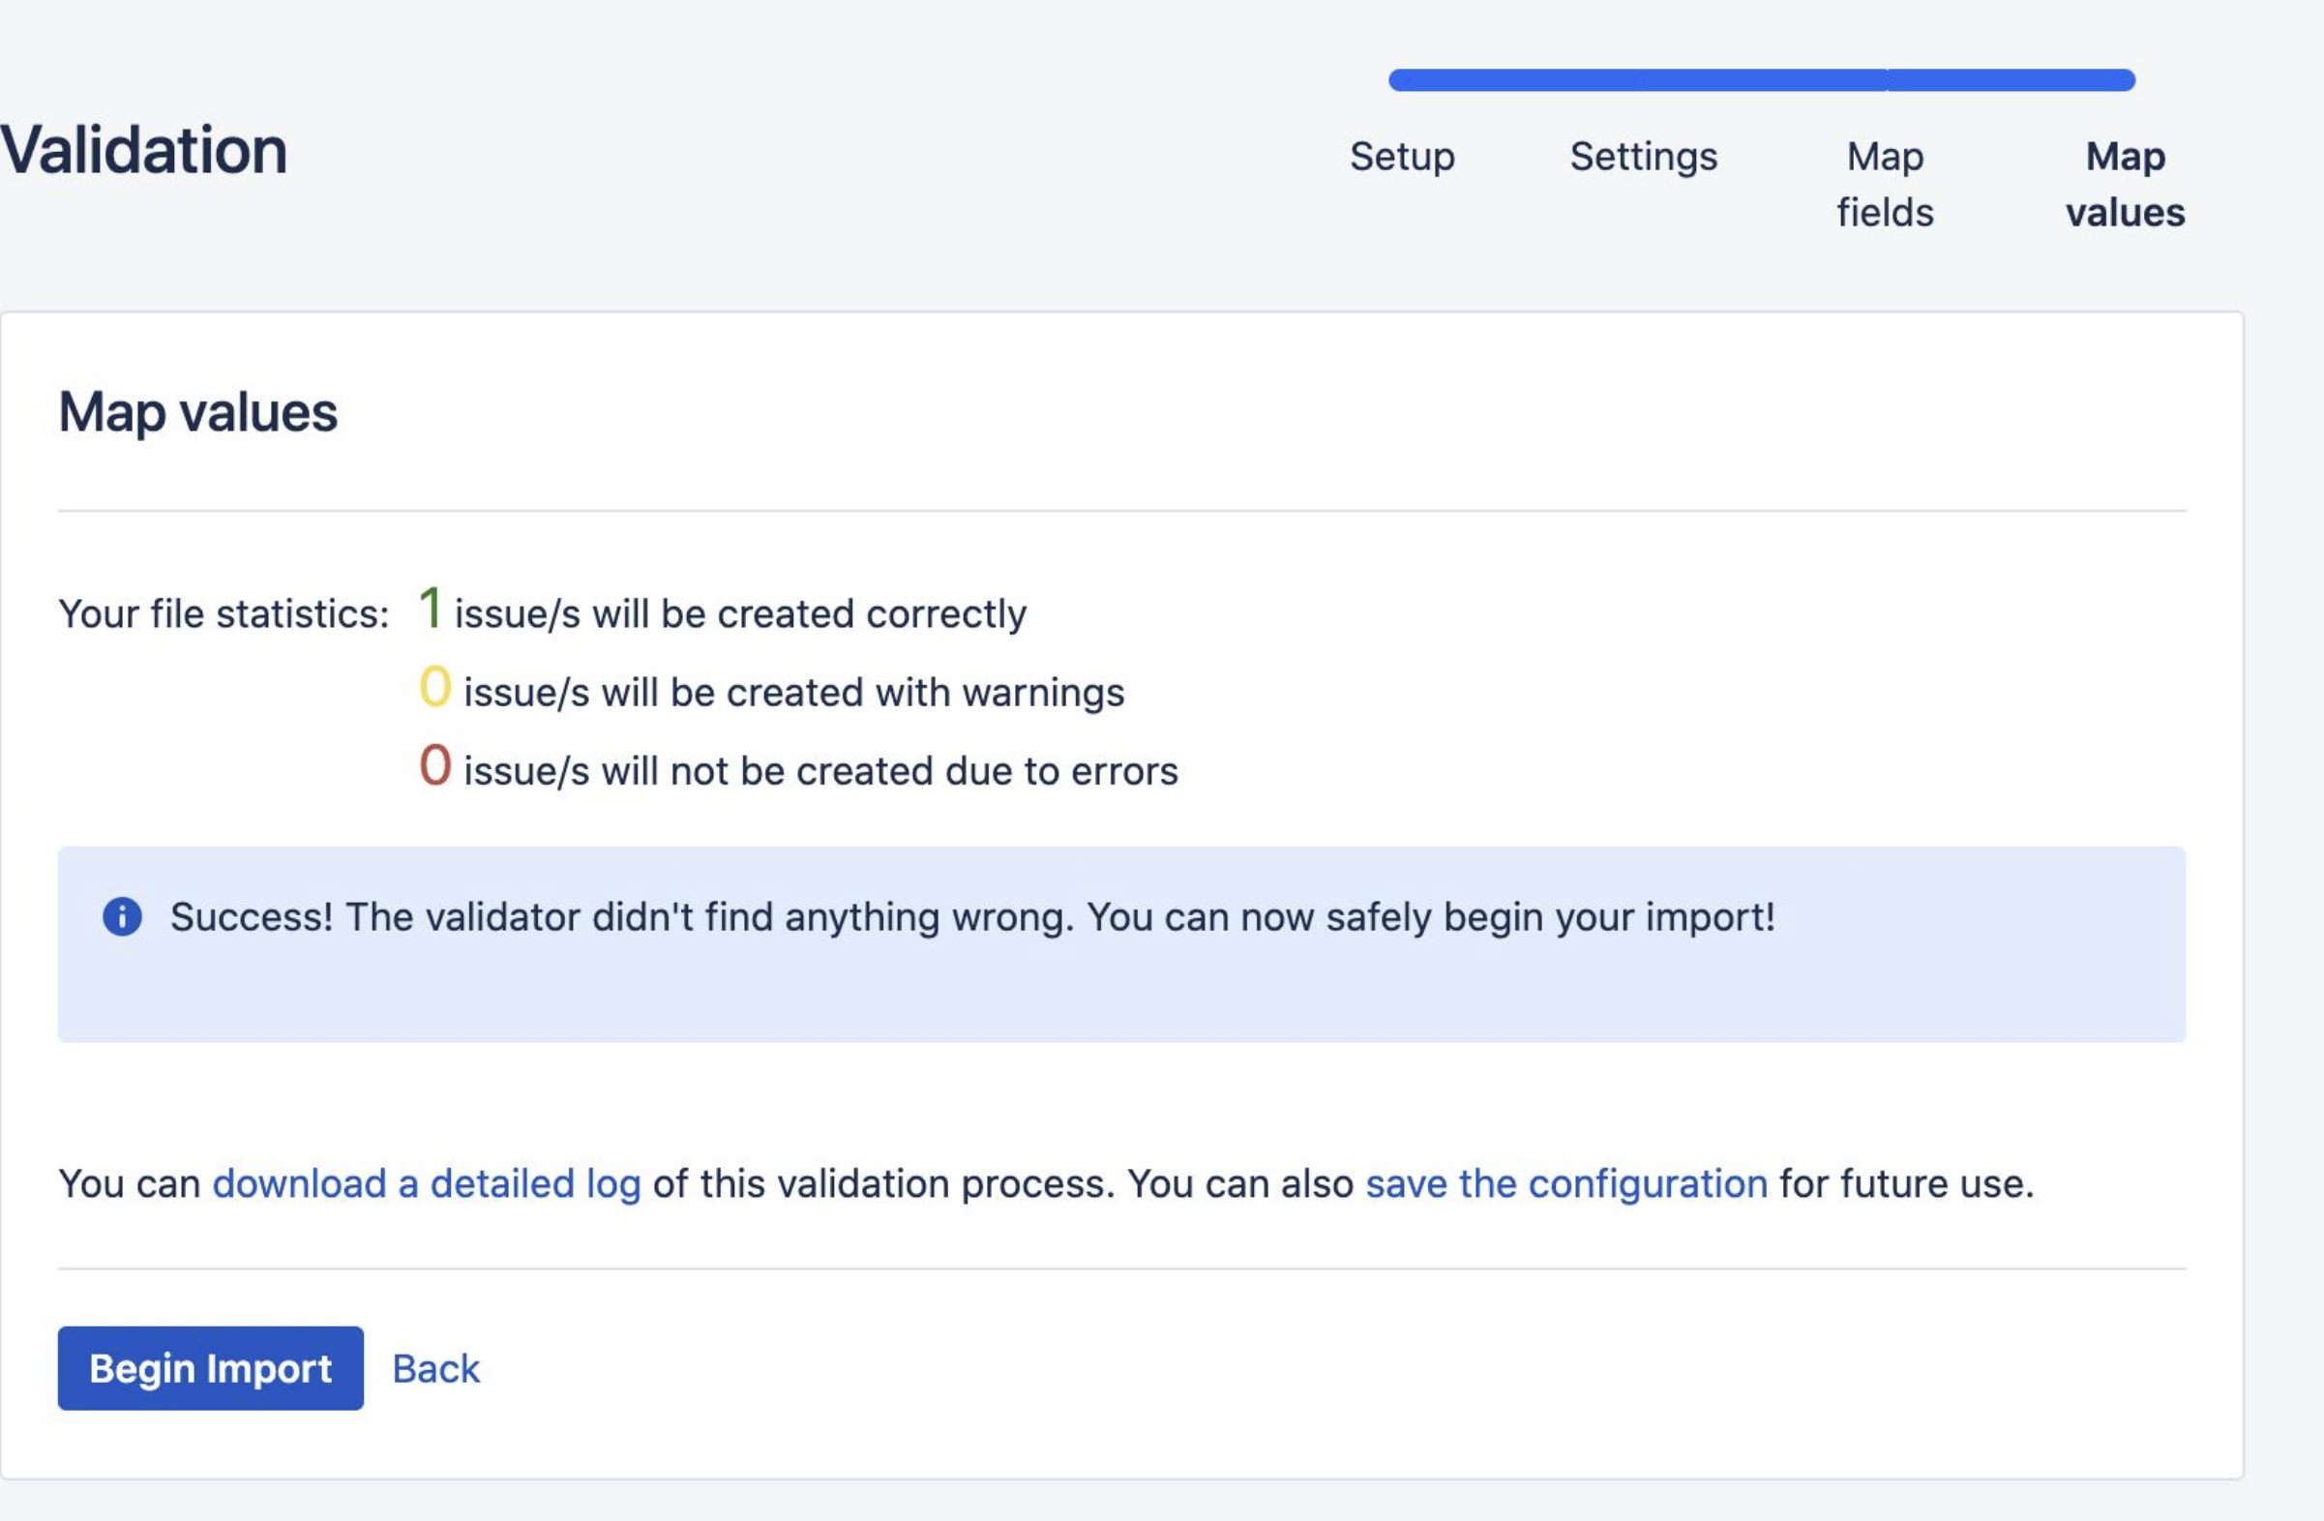Click the yellow warnings count indicator
This screenshot has height=1521, width=2324.
pyautogui.click(x=435, y=689)
